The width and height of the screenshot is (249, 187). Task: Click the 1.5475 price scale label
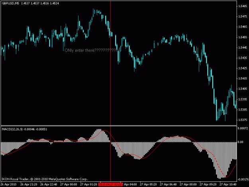[243, 16]
